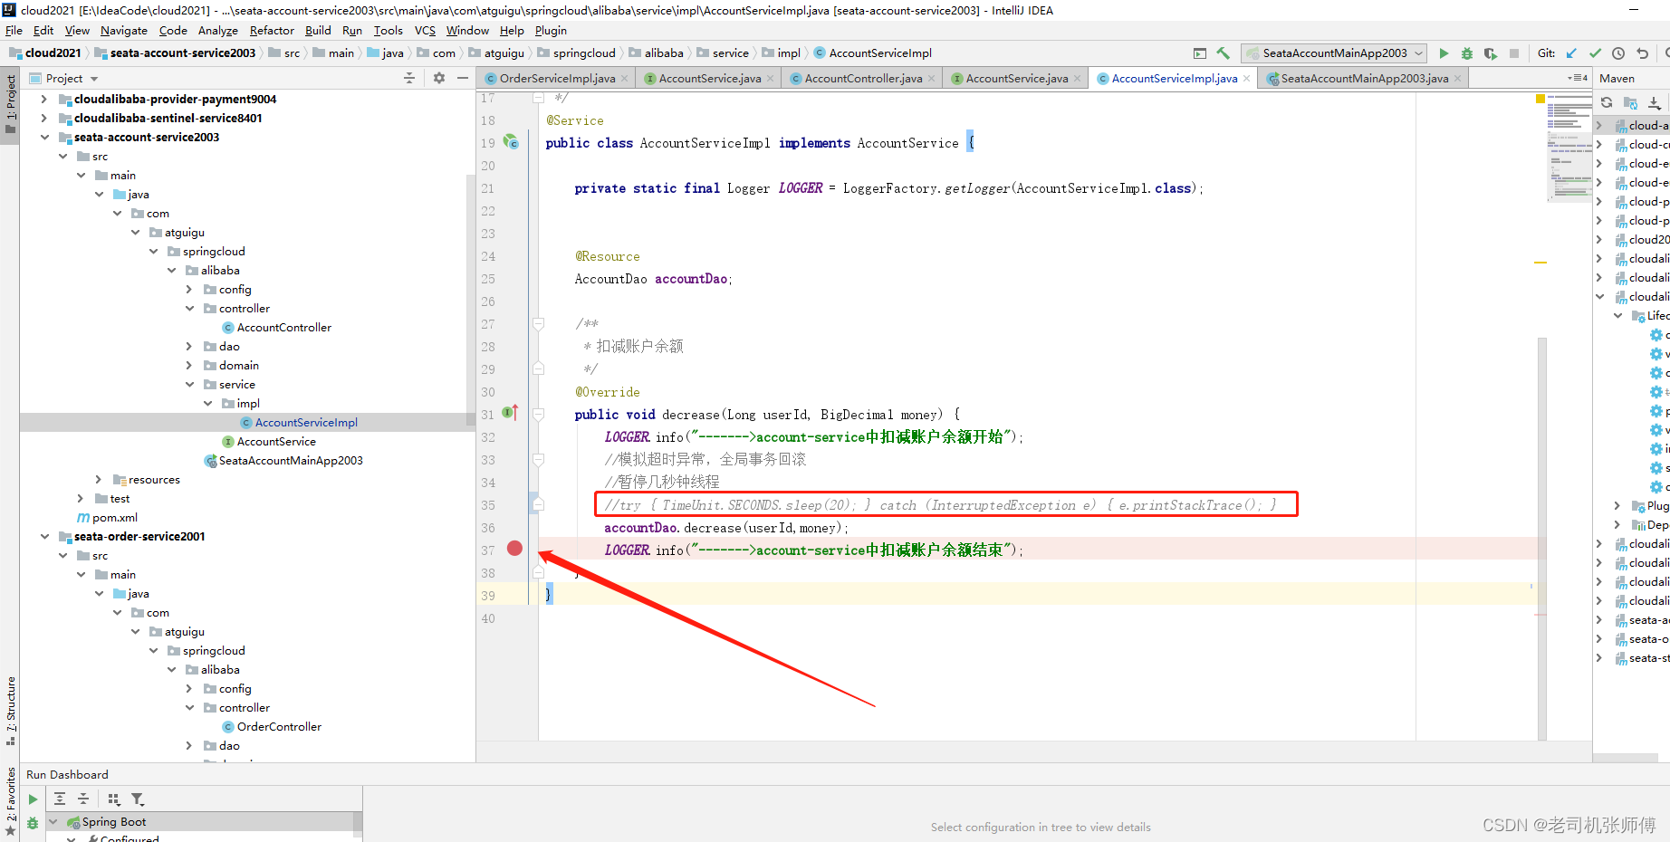Click the Spring bean gutter icon on line 19
The width and height of the screenshot is (1670, 842).
click(x=511, y=142)
